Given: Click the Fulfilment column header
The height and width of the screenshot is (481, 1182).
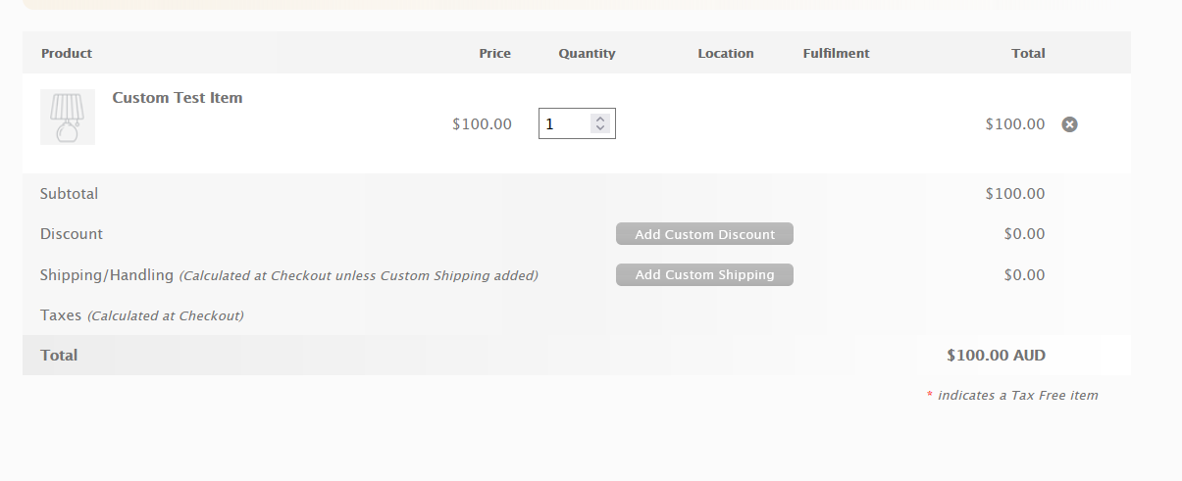Looking at the screenshot, I should click(x=836, y=54).
